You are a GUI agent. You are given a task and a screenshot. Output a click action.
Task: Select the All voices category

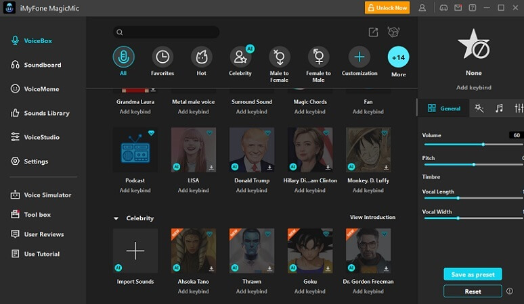coord(123,61)
